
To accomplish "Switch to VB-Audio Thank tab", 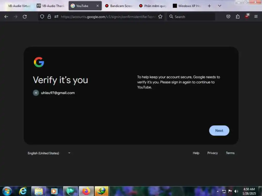I will [51, 6].
